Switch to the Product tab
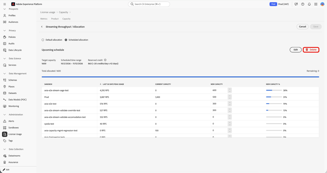This screenshot has width=327, height=173. pyautogui.click(x=55, y=19)
